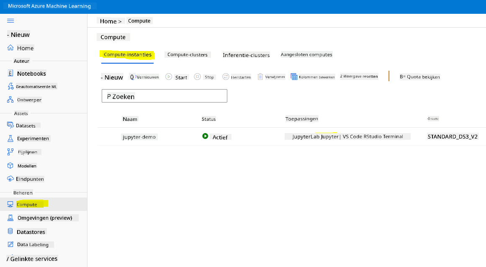Viewport: 486px width, 267px height.
Task: Click the Kolommen bewerken table icon
Action: click(x=294, y=77)
